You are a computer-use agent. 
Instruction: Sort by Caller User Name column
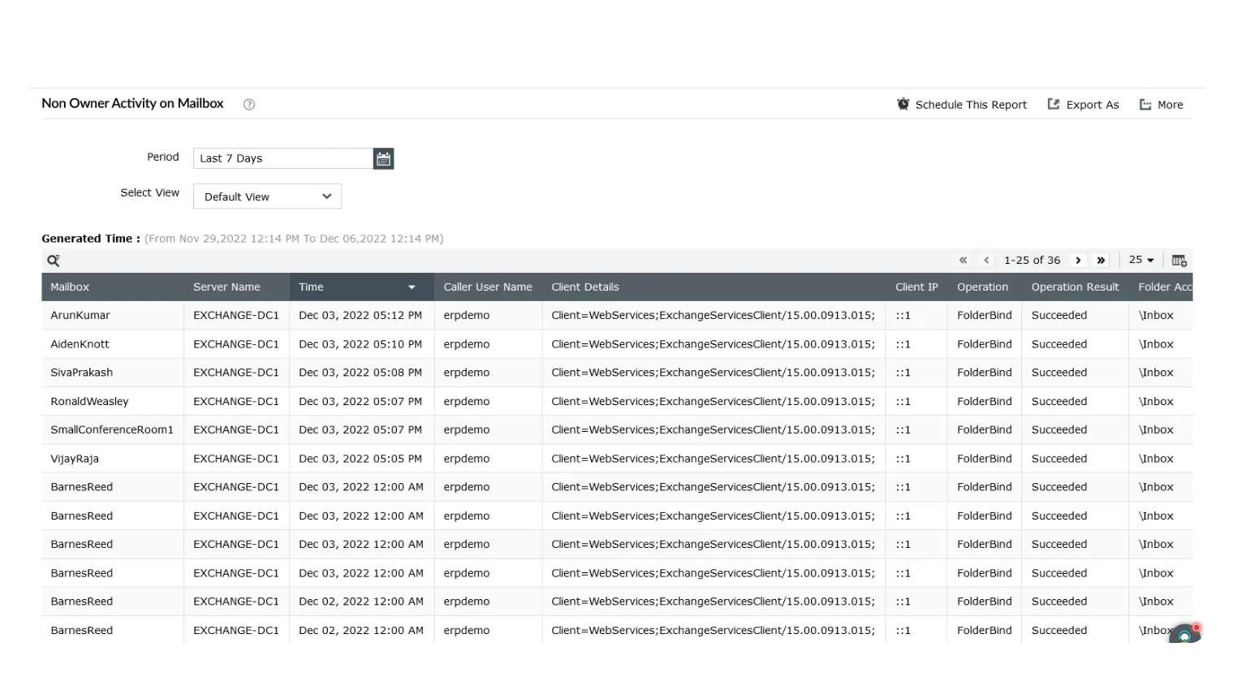(488, 287)
